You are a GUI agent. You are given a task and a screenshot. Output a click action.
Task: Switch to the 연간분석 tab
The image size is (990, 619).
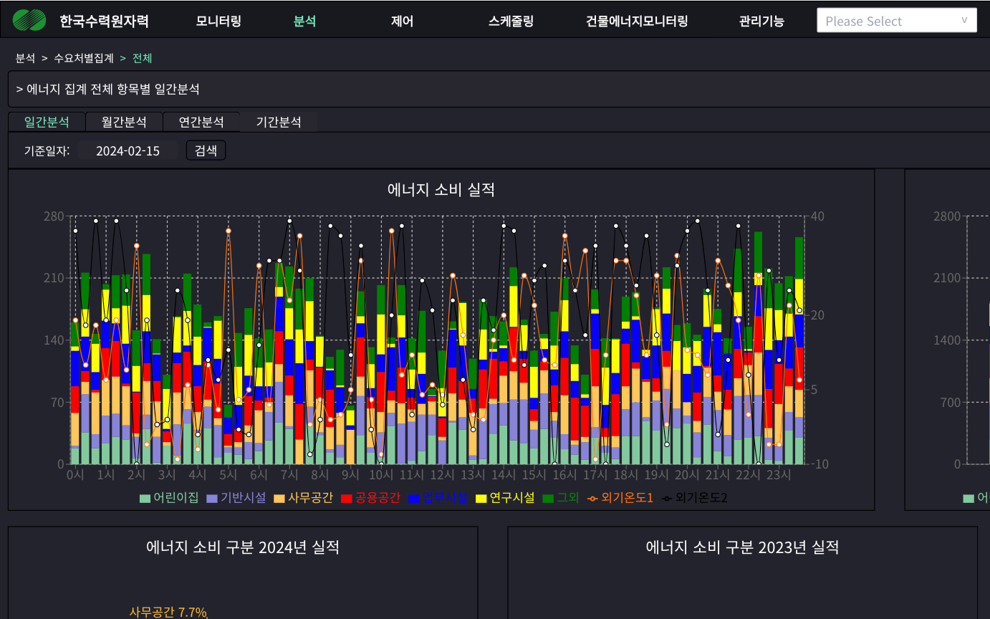(201, 122)
